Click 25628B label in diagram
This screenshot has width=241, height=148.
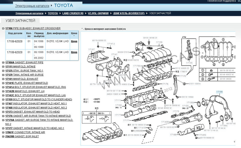tap(139, 131)
